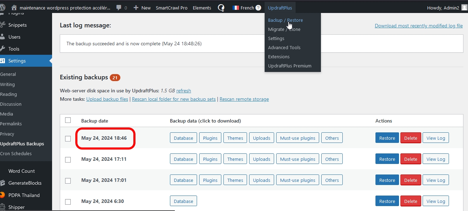Image resolution: width=468 pixels, height=211 pixels.
Task: Click the refresh disk space link
Action: pos(184,91)
